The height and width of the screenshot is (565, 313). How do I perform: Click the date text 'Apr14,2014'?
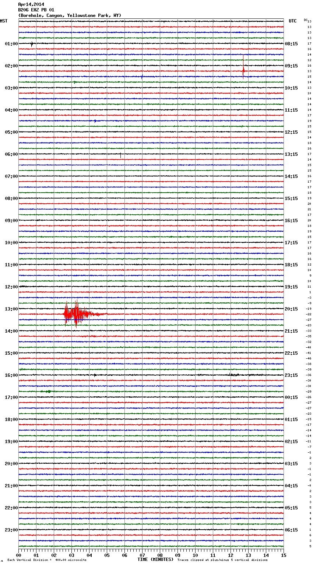[31, 4]
